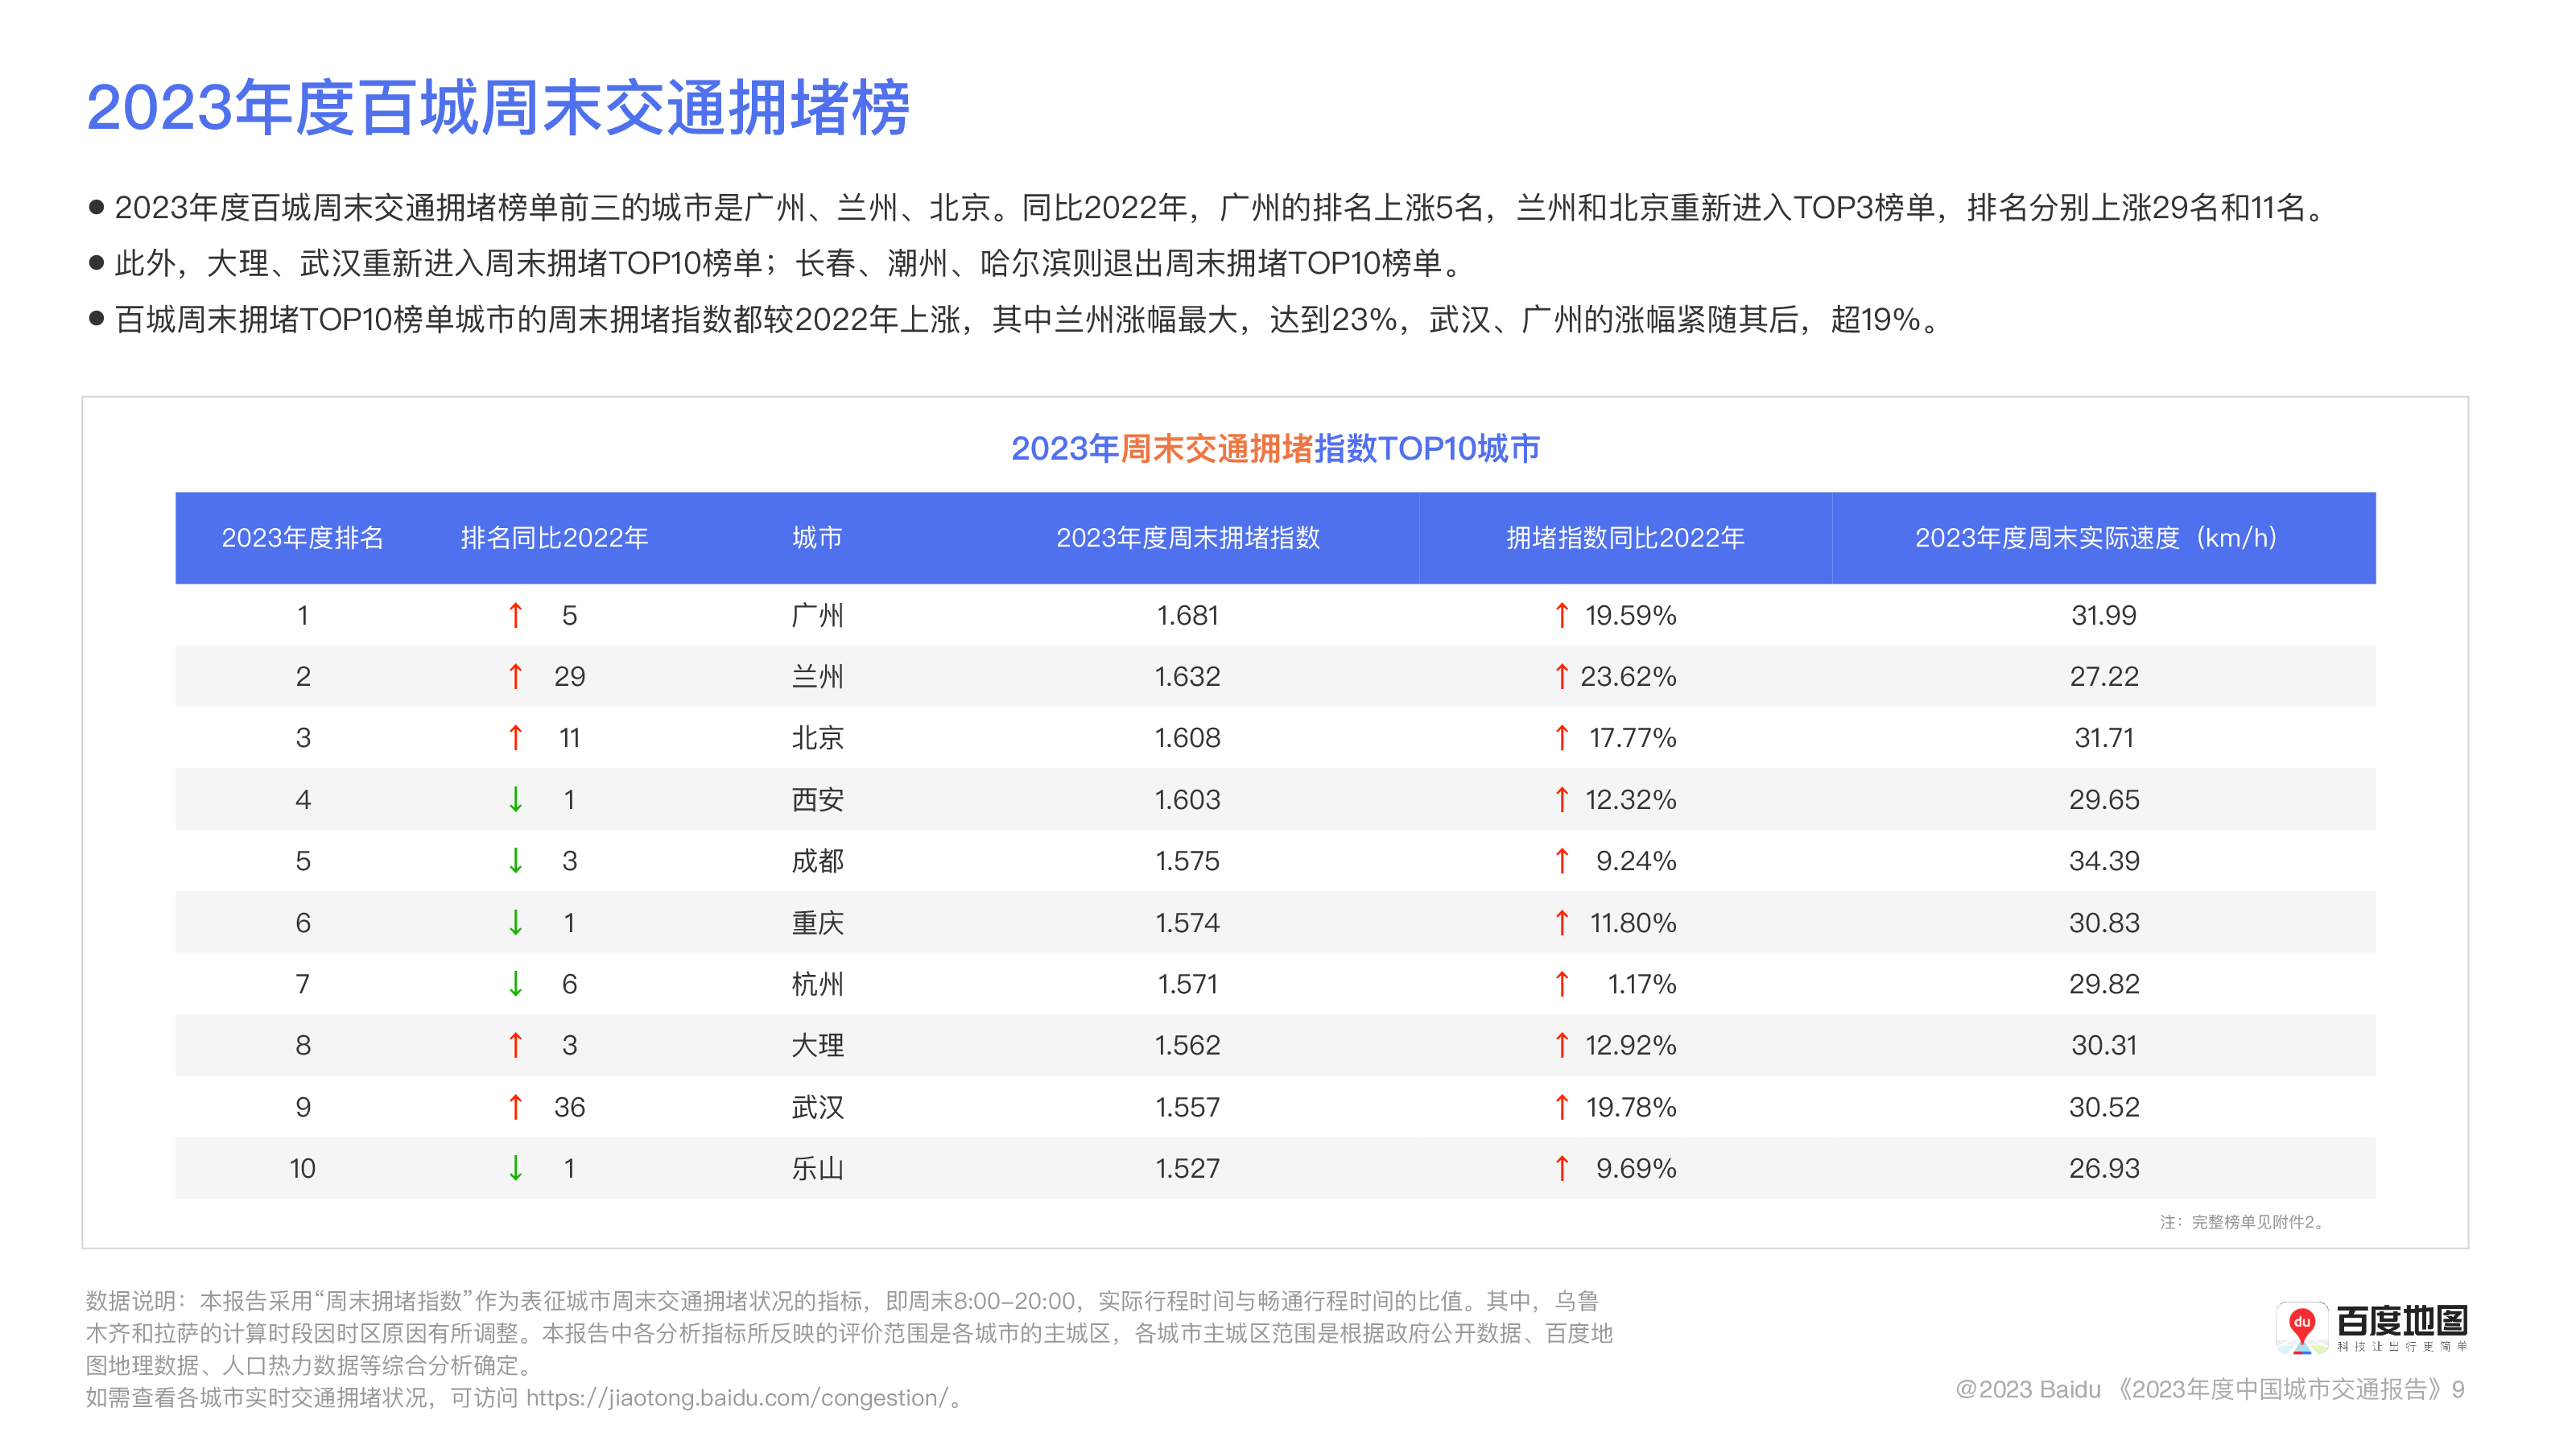2576x1449 pixels.
Task: Click the green down arrow in 乐山 row rank change
Action: [x=515, y=1168]
